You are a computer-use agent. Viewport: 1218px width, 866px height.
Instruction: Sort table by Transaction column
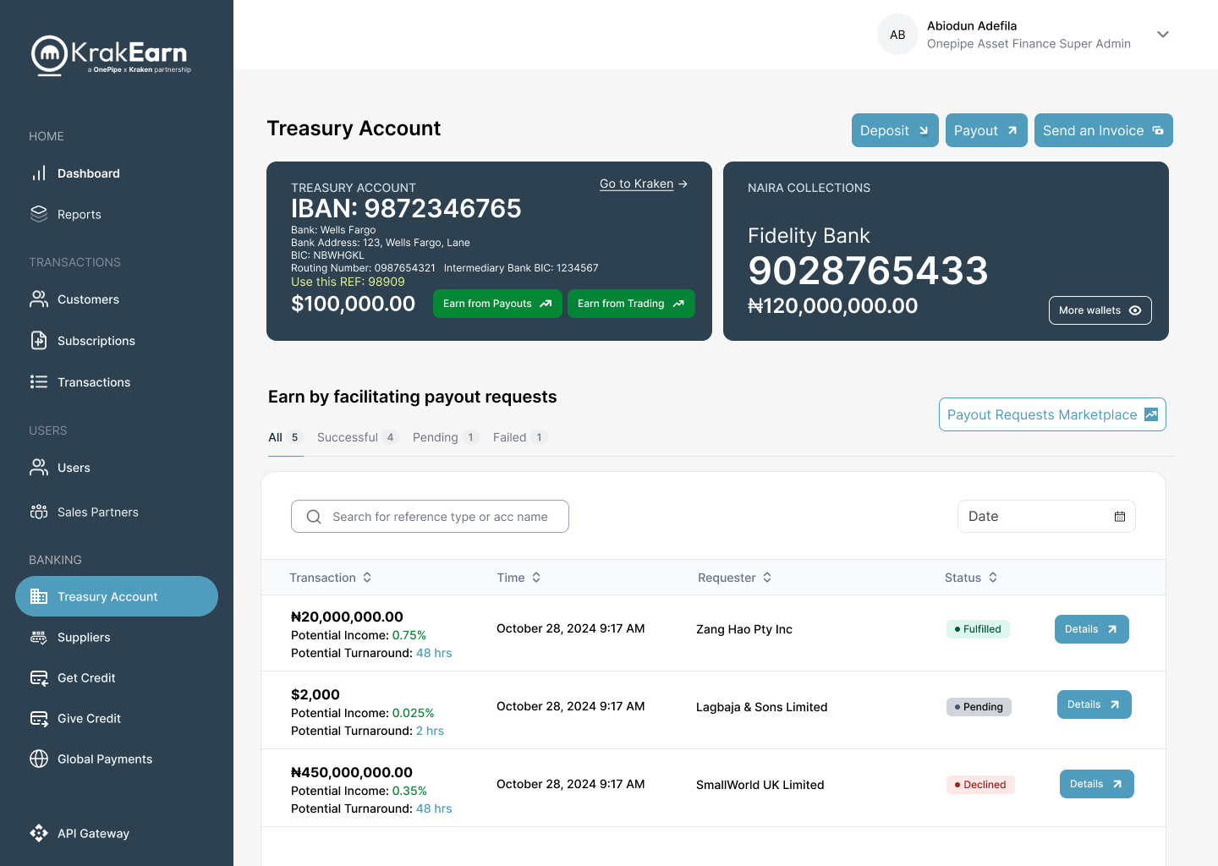click(x=331, y=578)
